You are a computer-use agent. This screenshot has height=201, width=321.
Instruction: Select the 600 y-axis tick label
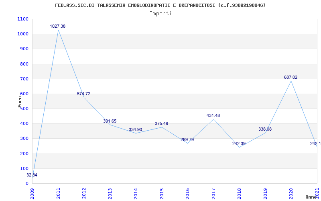pos(24,94)
